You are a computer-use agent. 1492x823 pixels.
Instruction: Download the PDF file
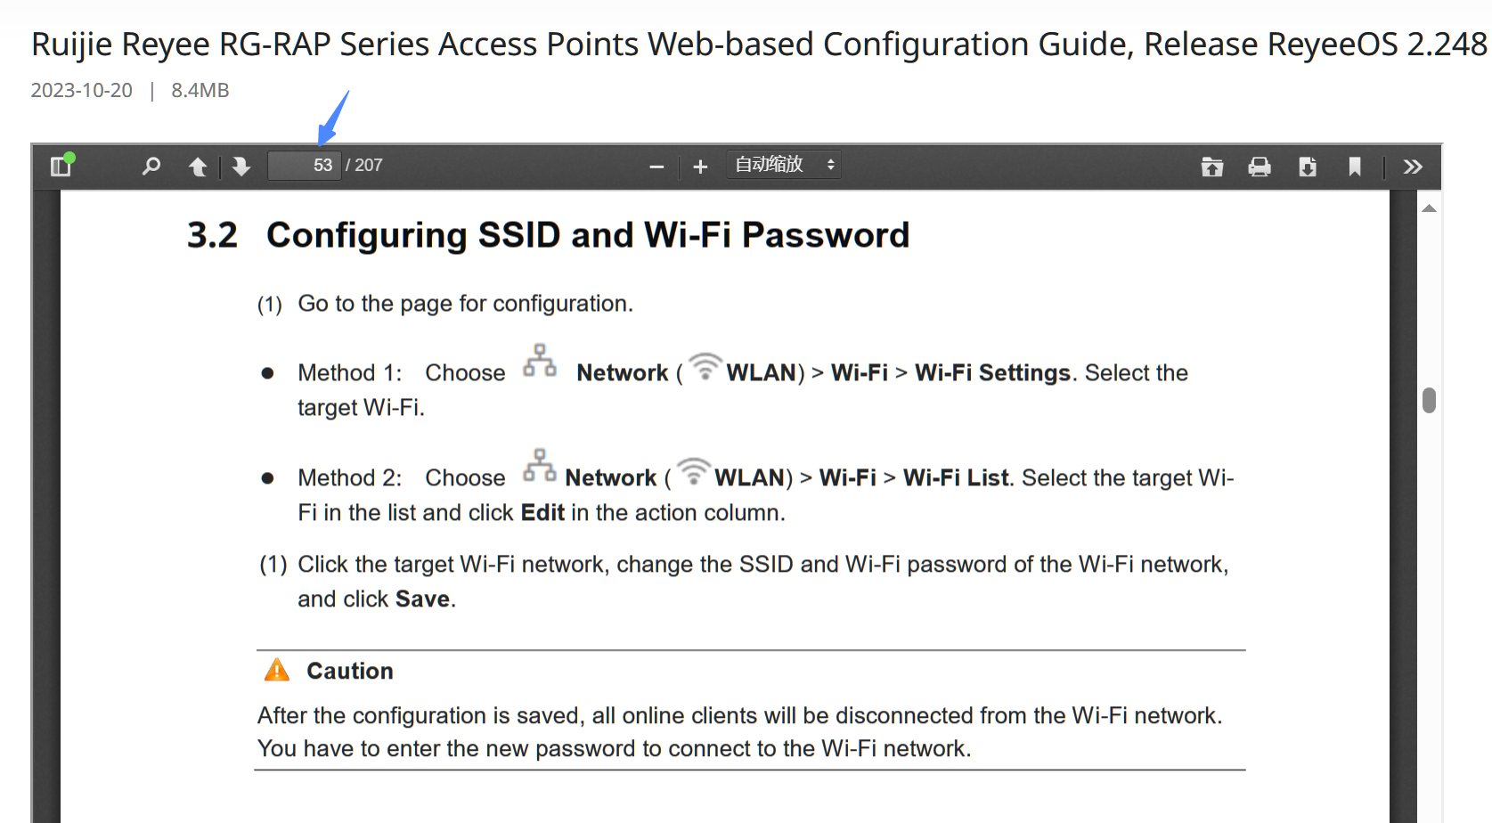(x=1308, y=167)
